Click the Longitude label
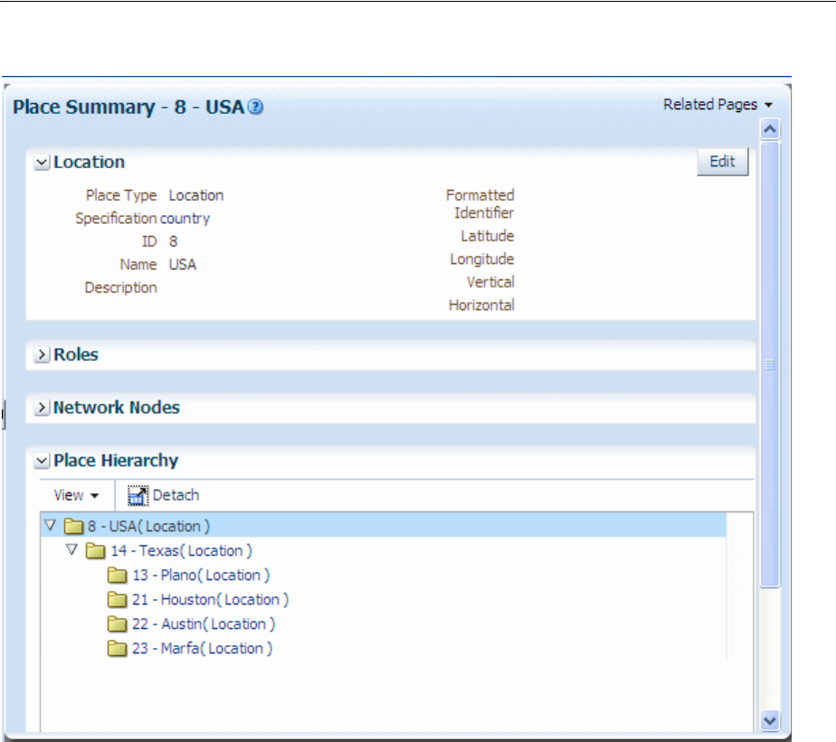The image size is (836, 742). [x=482, y=259]
